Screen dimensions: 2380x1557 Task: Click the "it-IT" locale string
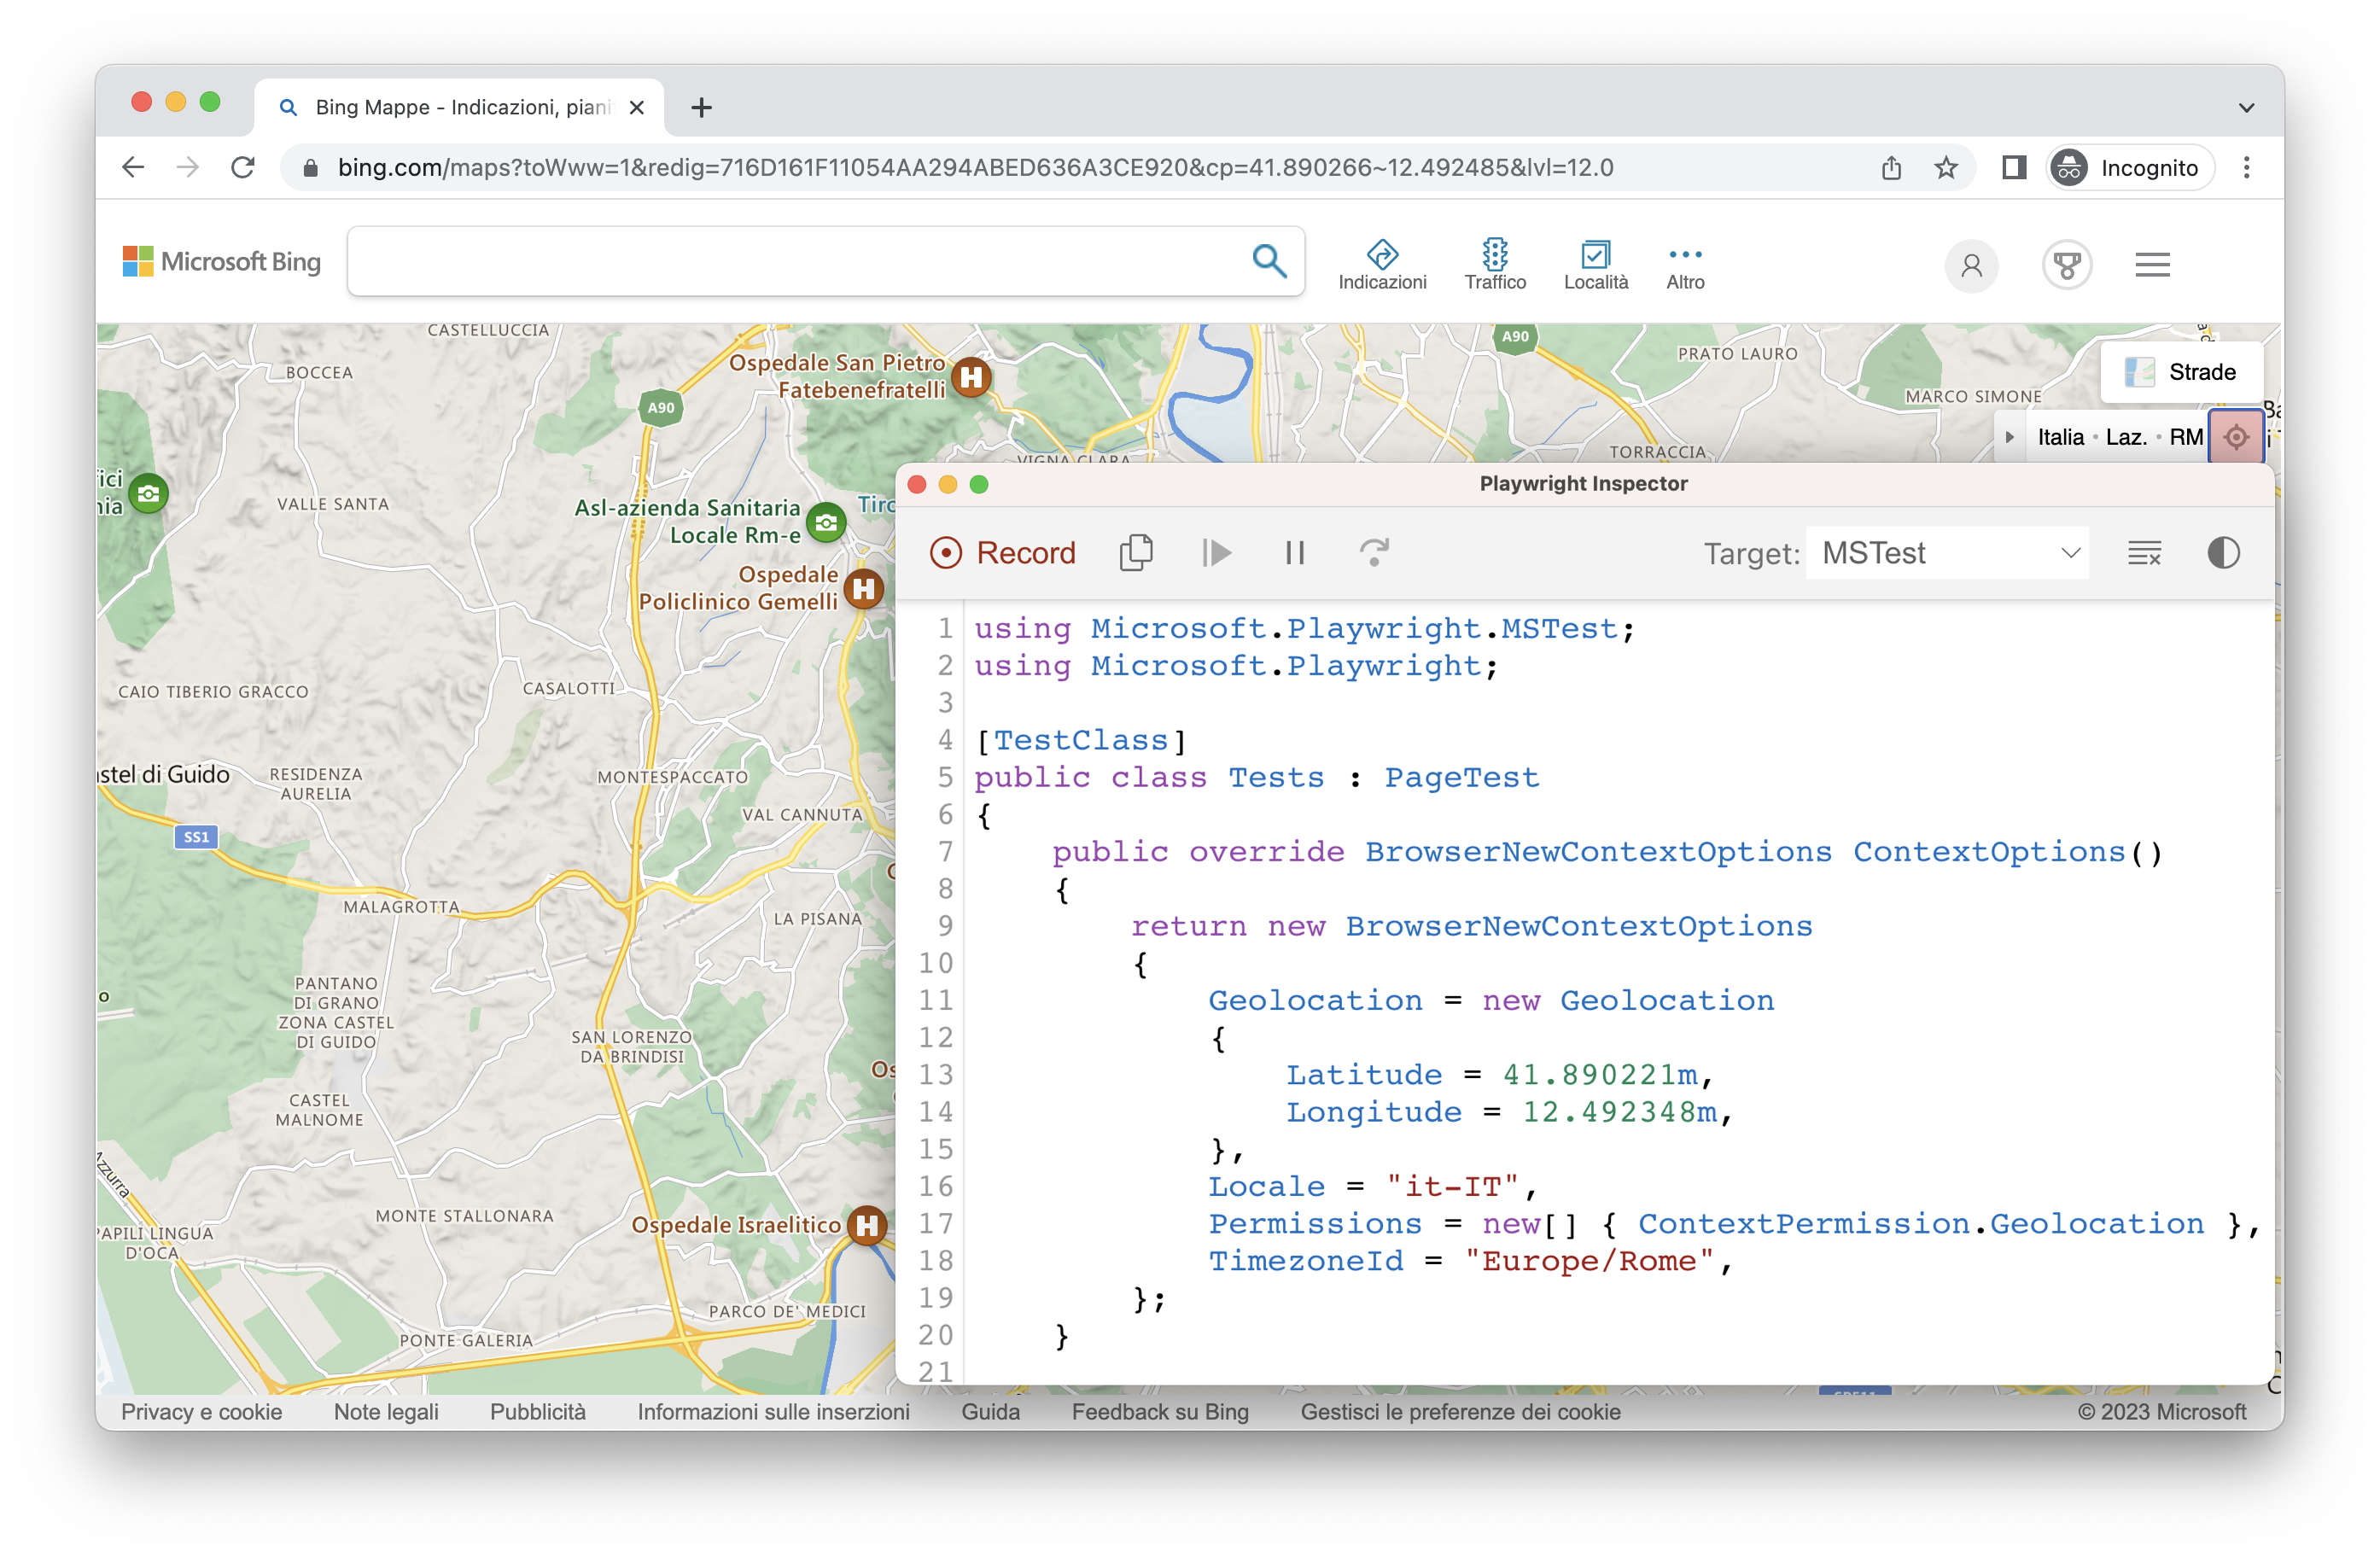[x=1452, y=1187]
